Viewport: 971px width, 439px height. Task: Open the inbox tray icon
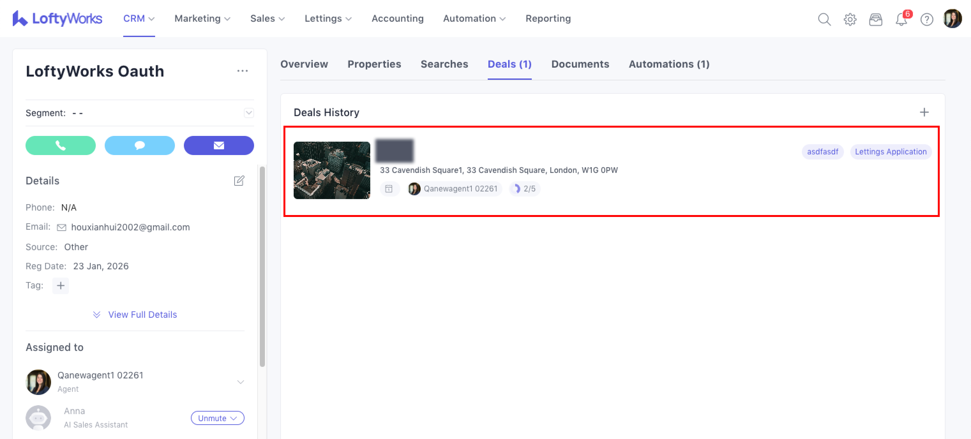(x=875, y=19)
